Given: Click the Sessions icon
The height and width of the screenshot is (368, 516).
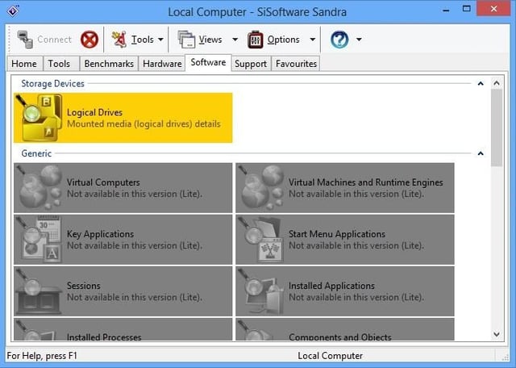Looking at the screenshot, I should coord(40,291).
